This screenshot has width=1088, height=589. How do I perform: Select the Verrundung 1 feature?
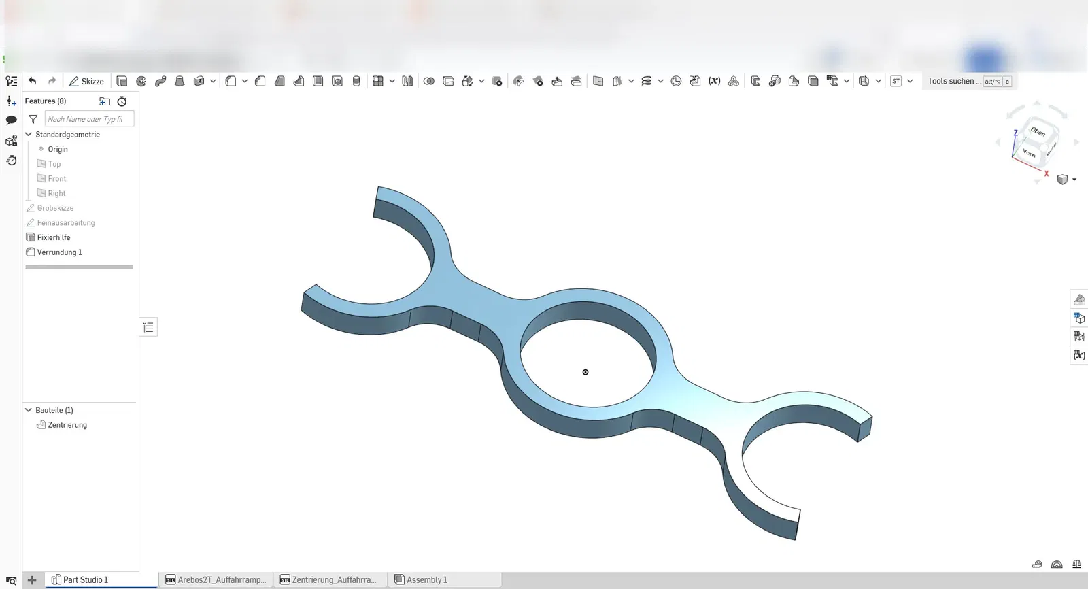[x=59, y=252]
